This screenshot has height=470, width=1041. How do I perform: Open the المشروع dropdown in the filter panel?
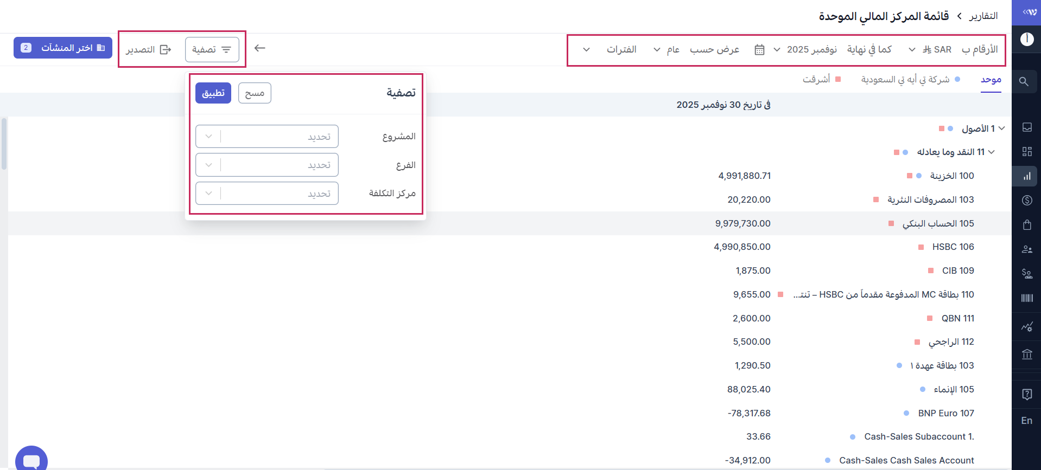click(267, 137)
